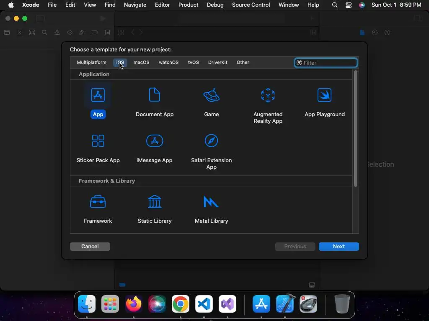The width and height of the screenshot is (429, 321).
Task: Open the DriverKit tab
Action: coord(217,62)
